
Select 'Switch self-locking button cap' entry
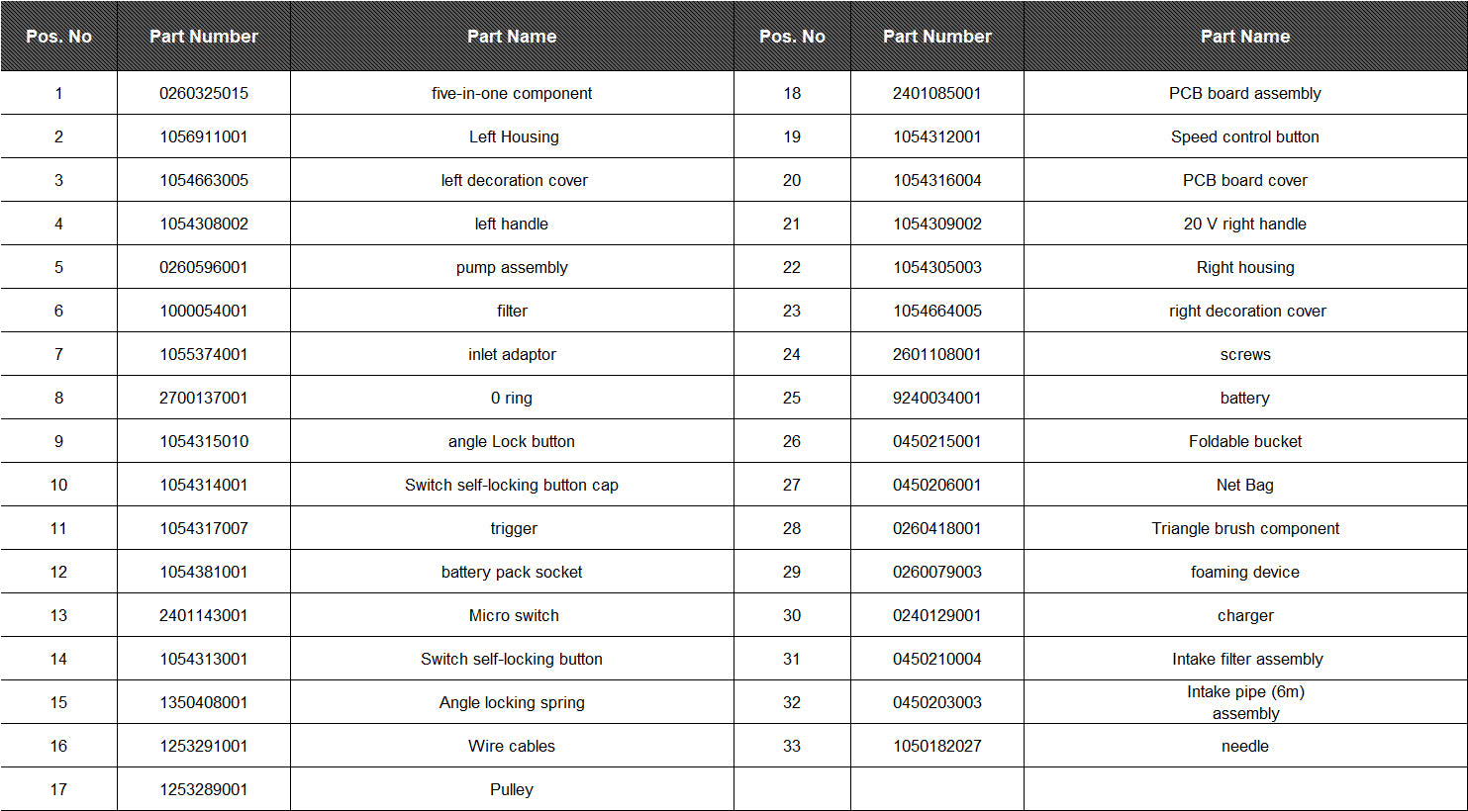click(x=512, y=485)
